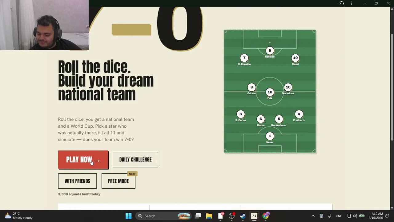Start a game with Play Now
The height and width of the screenshot is (222, 394).
[83, 160]
